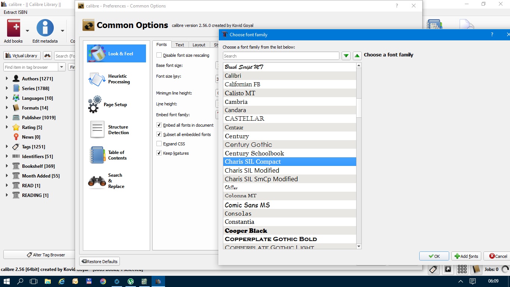Confirm font choice with OK button
The image size is (510, 287).
(434, 256)
